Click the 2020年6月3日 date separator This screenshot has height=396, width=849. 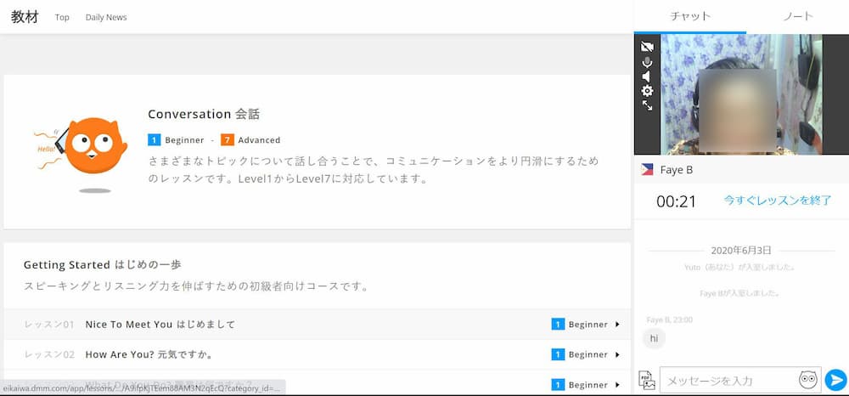point(741,251)
